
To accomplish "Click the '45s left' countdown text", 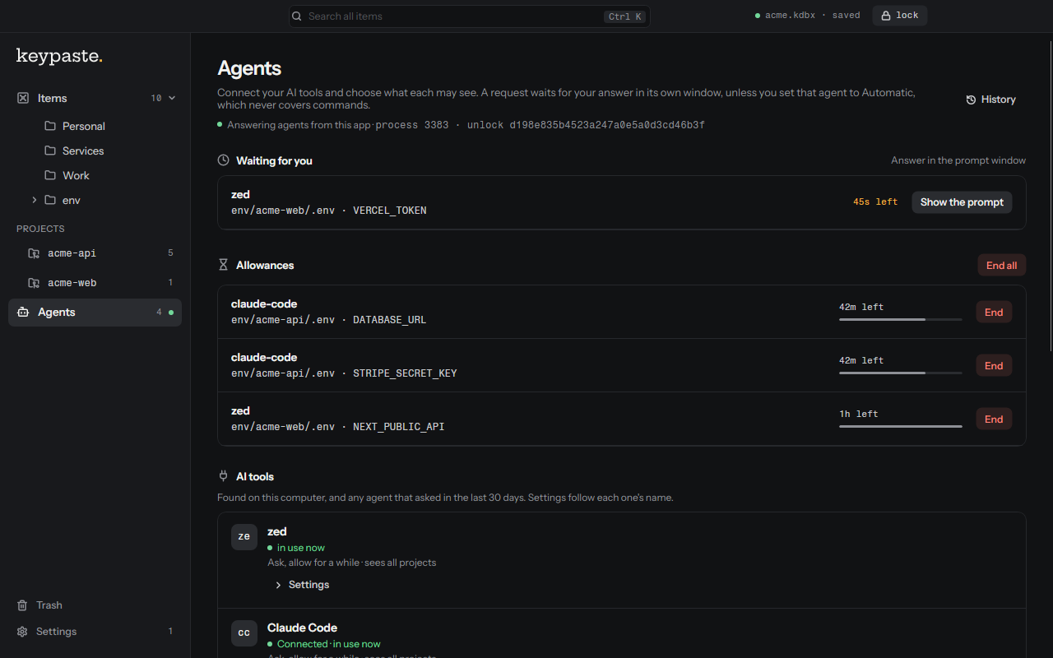I will pyautogui.click(x=875, y=202).
